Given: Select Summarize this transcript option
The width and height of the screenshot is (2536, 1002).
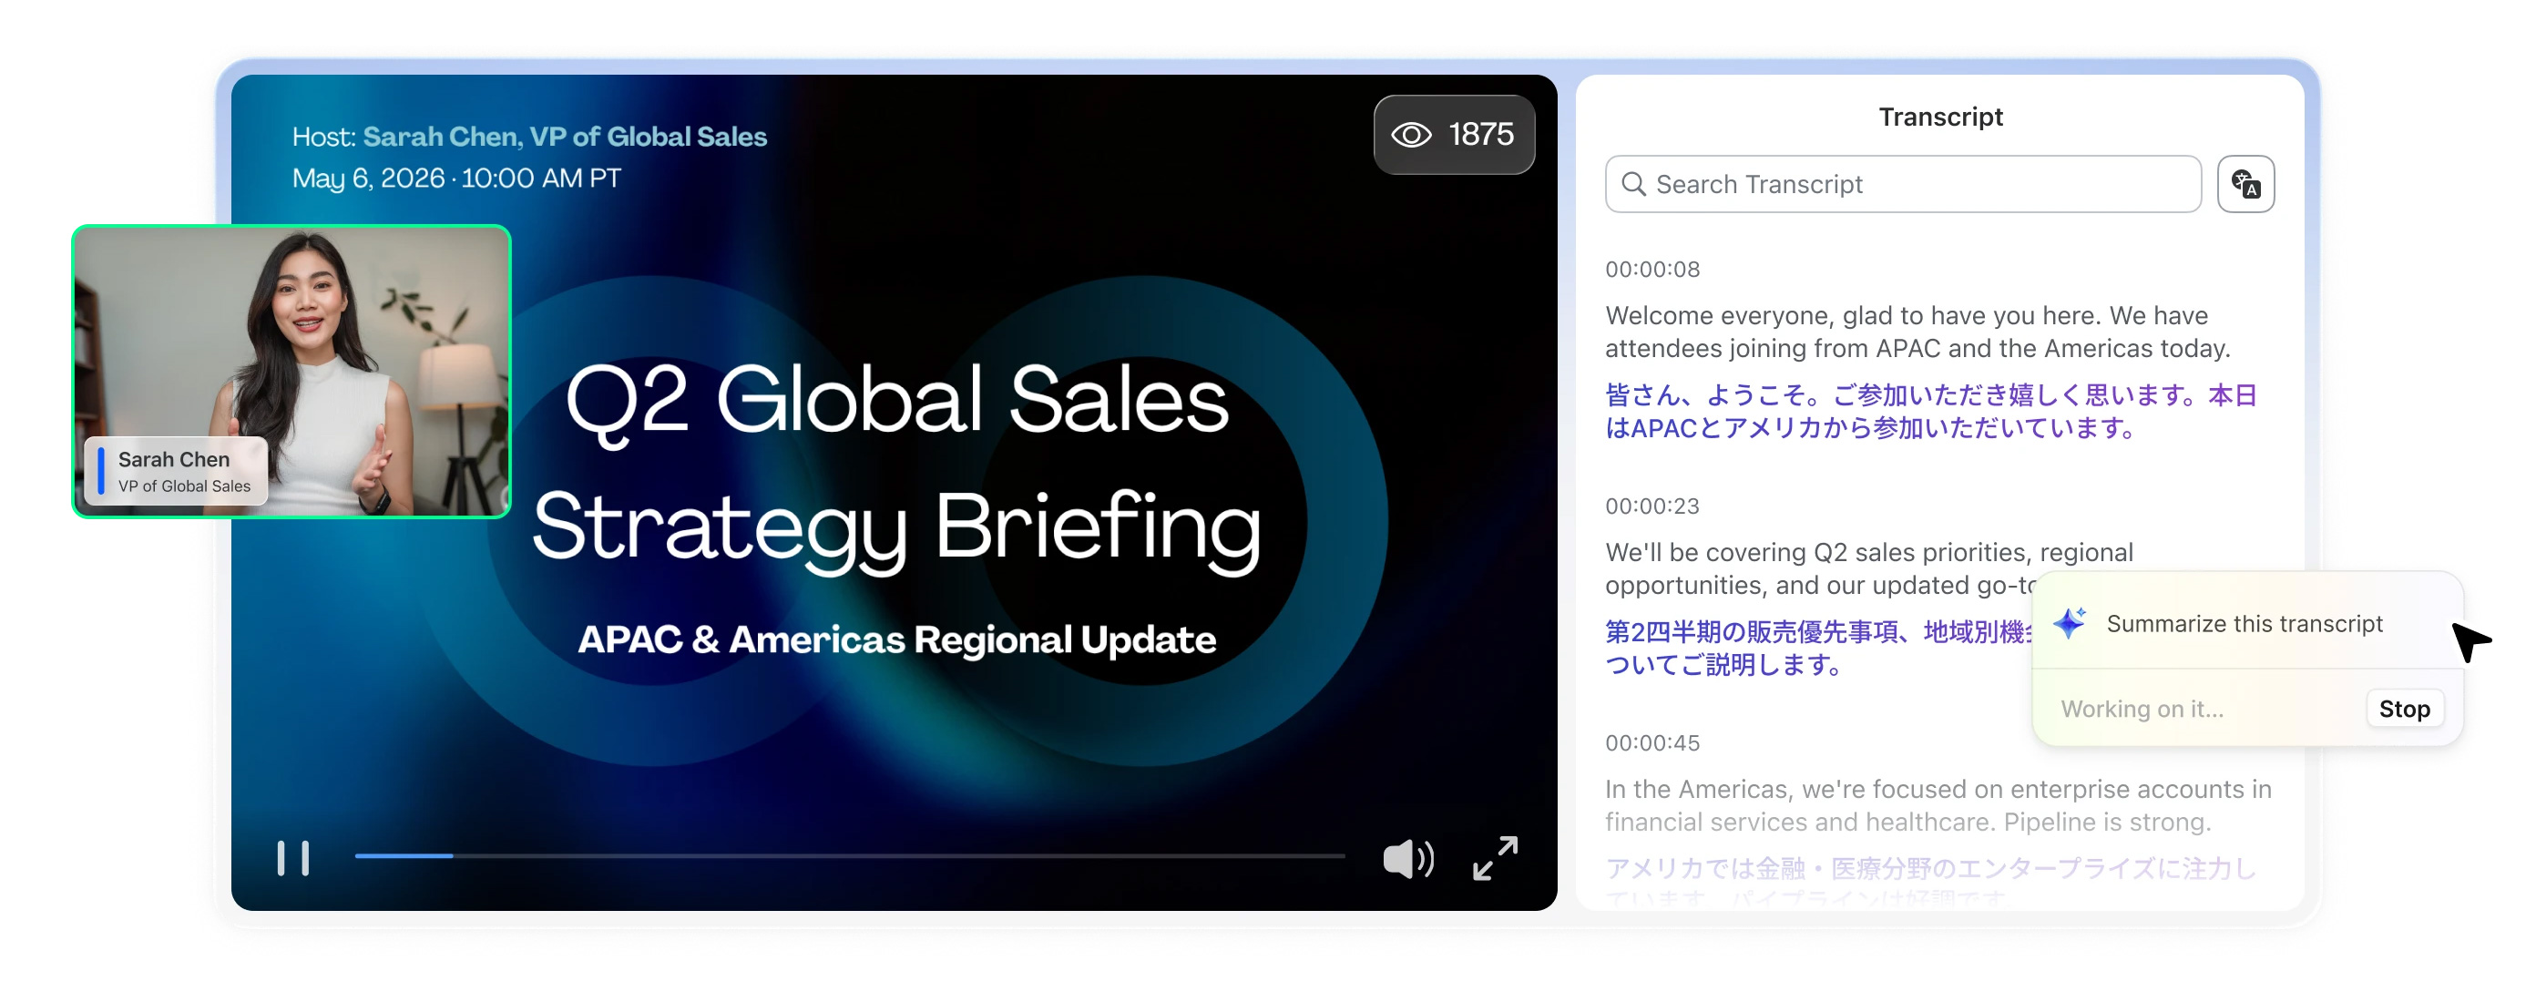Looking at the screenshot, I should [x=2244, y=623].
